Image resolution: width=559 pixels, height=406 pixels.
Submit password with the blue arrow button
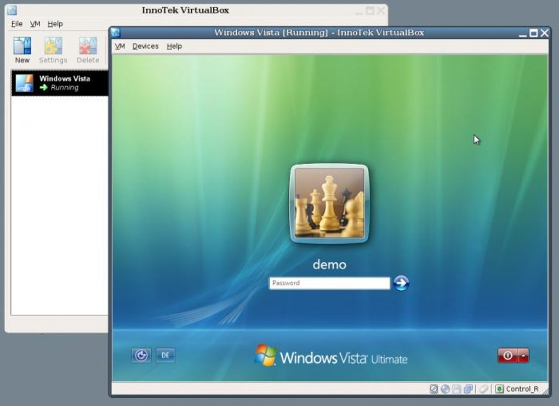401,283
